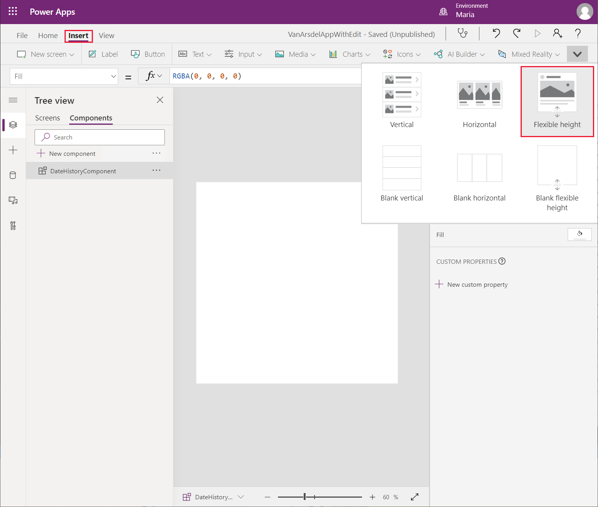Switch to the Home tab
Viewport: 598px width, 507px height.
coord(48,35)
